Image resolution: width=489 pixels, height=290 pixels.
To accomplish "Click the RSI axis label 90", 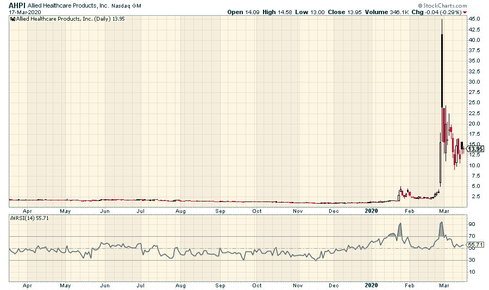I will click(472, 224).
